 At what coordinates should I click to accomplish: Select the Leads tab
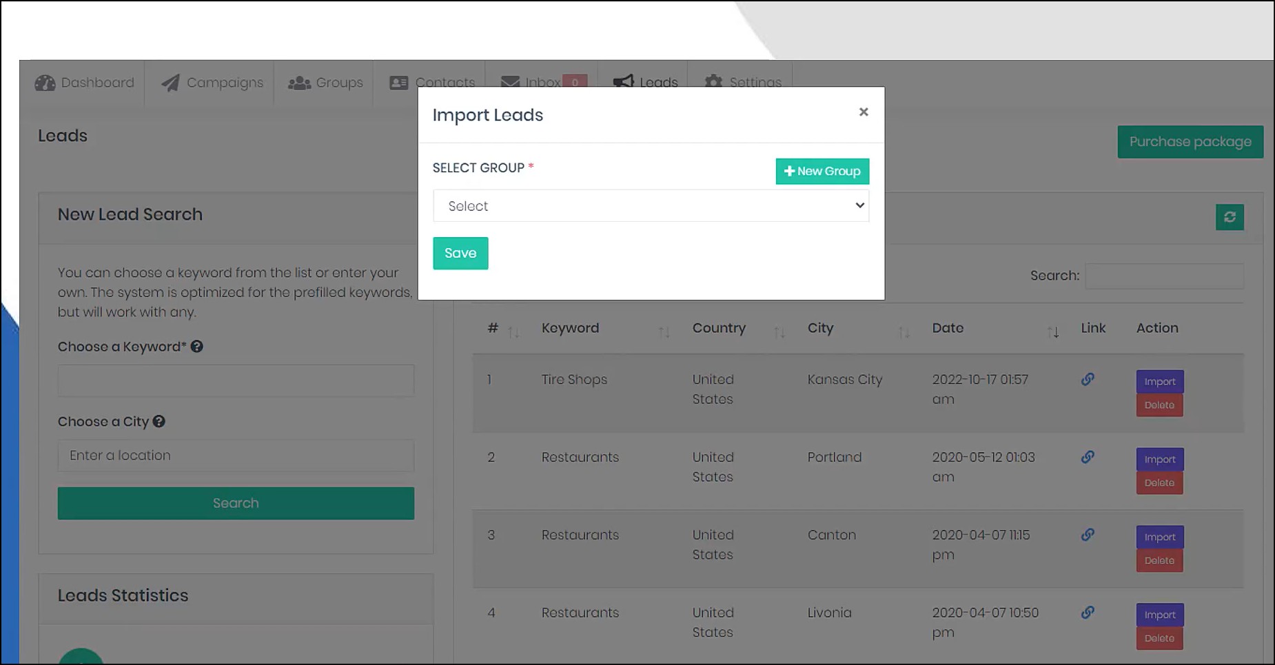coord(646,83)
